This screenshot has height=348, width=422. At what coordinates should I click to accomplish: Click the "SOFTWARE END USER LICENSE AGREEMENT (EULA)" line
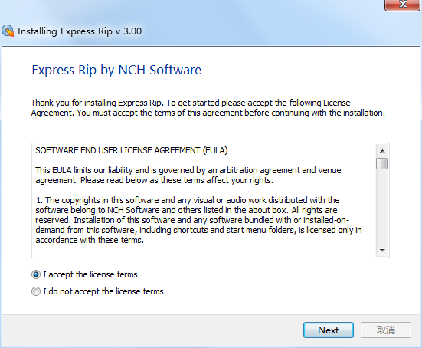(132, 150)
